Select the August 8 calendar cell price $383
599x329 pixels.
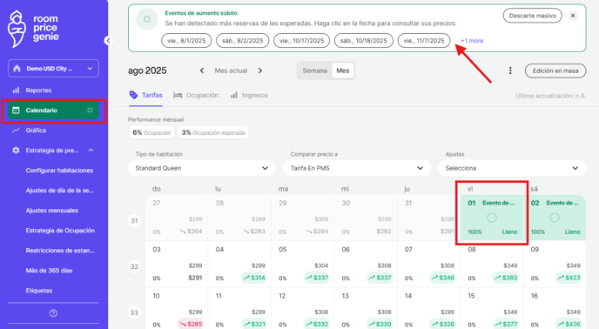[506, 278]
